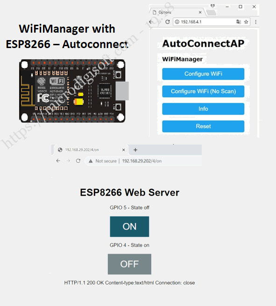
Task: Bookmark 192.168.4.1 with the star icon
Action: tap(246, 22)
